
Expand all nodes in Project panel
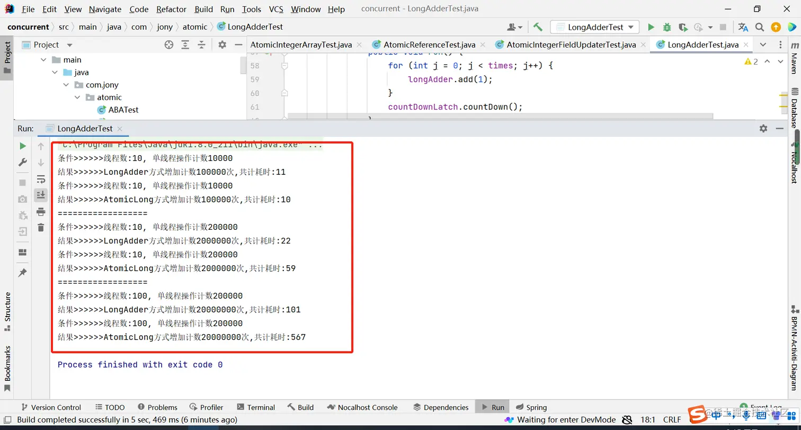pos(185,45)
